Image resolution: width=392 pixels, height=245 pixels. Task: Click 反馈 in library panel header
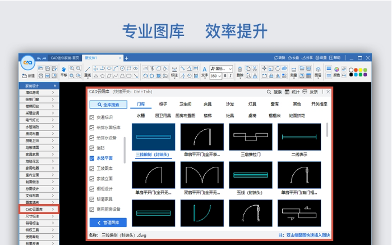tap(310, 92)
